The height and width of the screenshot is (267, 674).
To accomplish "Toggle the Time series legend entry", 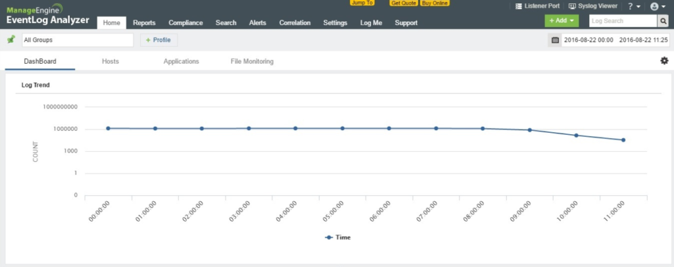I will [x=338, y=237].
